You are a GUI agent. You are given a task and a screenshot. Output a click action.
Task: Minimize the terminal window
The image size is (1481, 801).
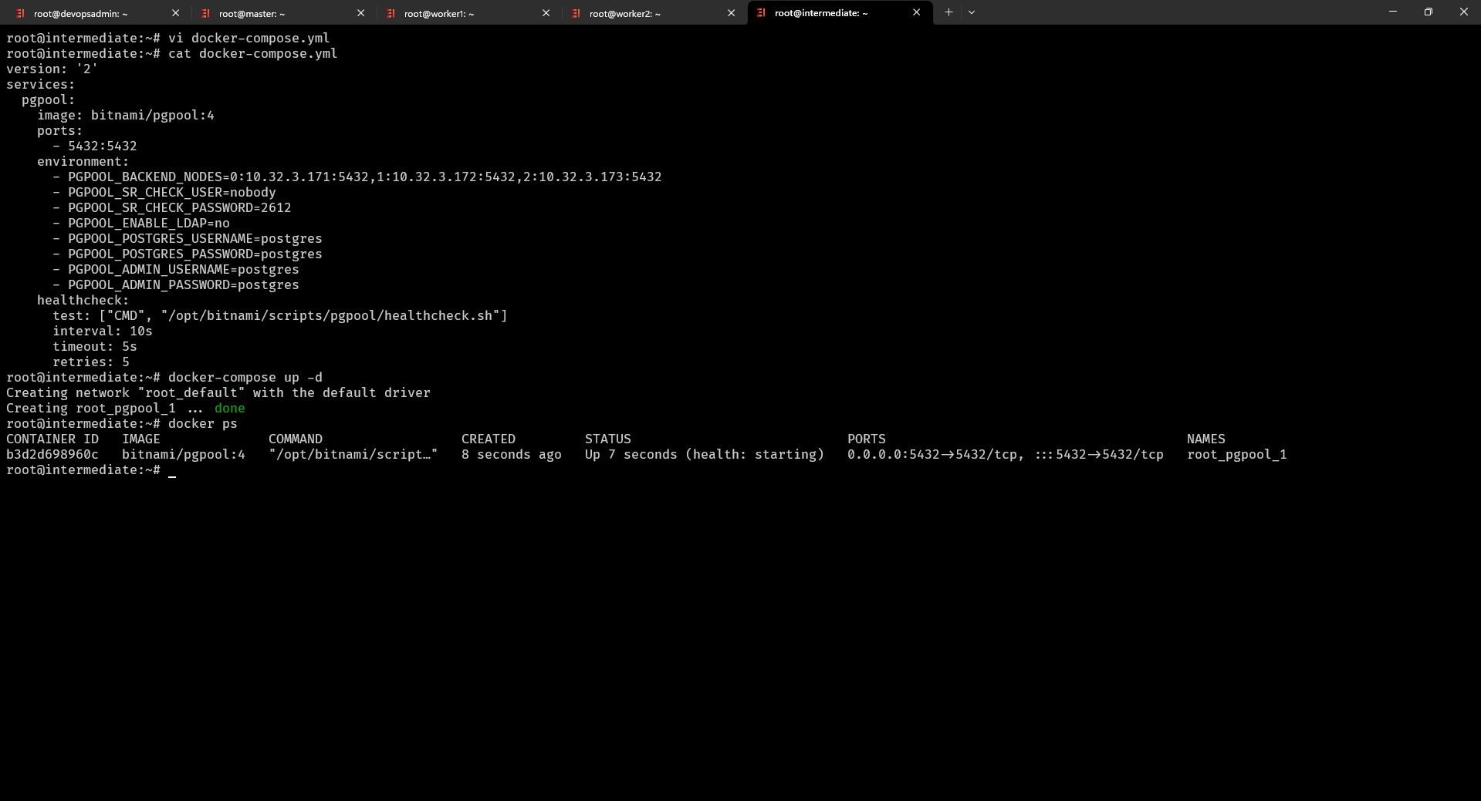(1393, 12)
